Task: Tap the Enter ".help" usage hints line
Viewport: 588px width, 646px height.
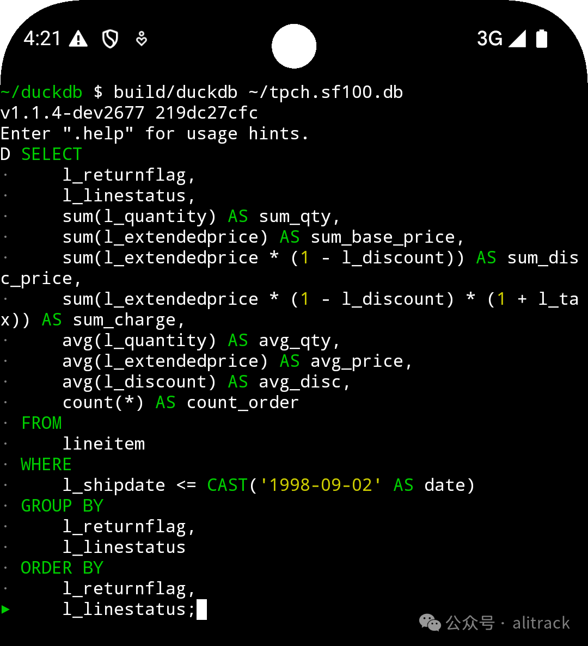Action: click(155, 133)
